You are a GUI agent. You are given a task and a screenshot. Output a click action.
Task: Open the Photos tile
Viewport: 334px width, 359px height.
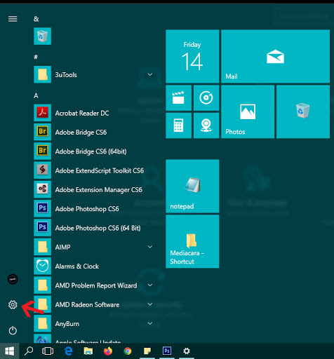click(248, 111)
